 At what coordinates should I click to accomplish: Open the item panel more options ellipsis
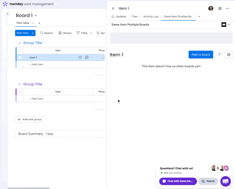point(227,9)
